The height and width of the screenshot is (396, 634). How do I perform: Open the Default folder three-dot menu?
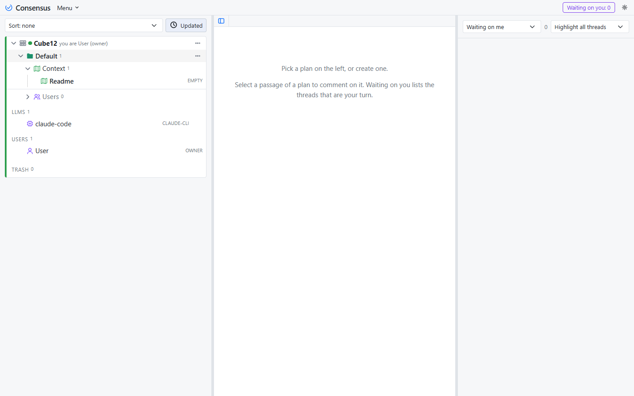198,56
